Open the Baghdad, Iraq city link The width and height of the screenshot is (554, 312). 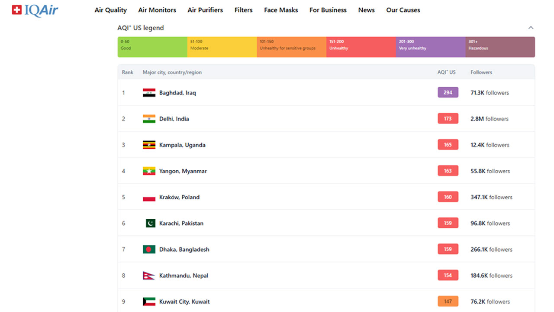pos(177,93)
